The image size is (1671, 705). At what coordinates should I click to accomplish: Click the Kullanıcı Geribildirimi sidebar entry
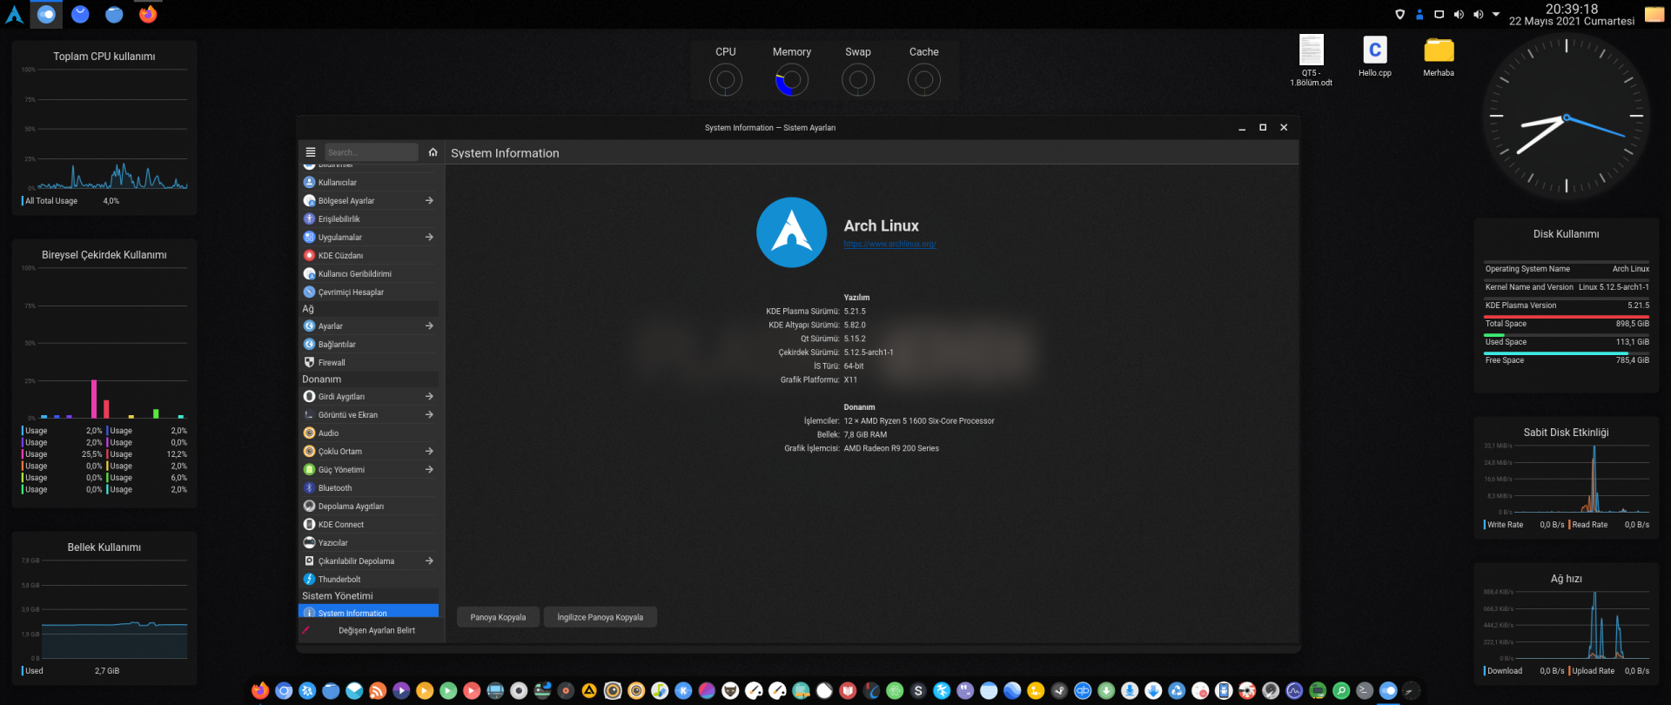pos(368,274)
